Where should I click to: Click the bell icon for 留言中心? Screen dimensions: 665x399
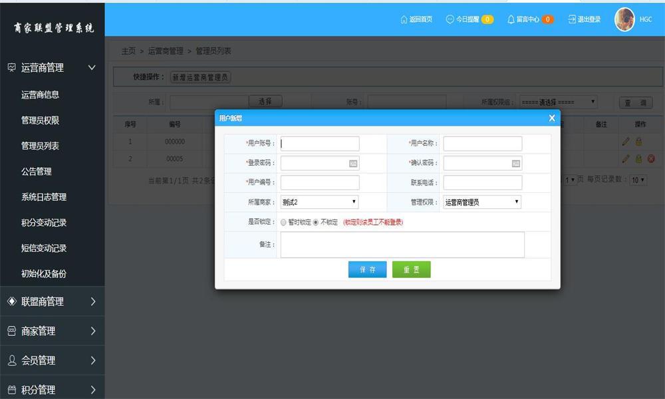click(511, 19)
